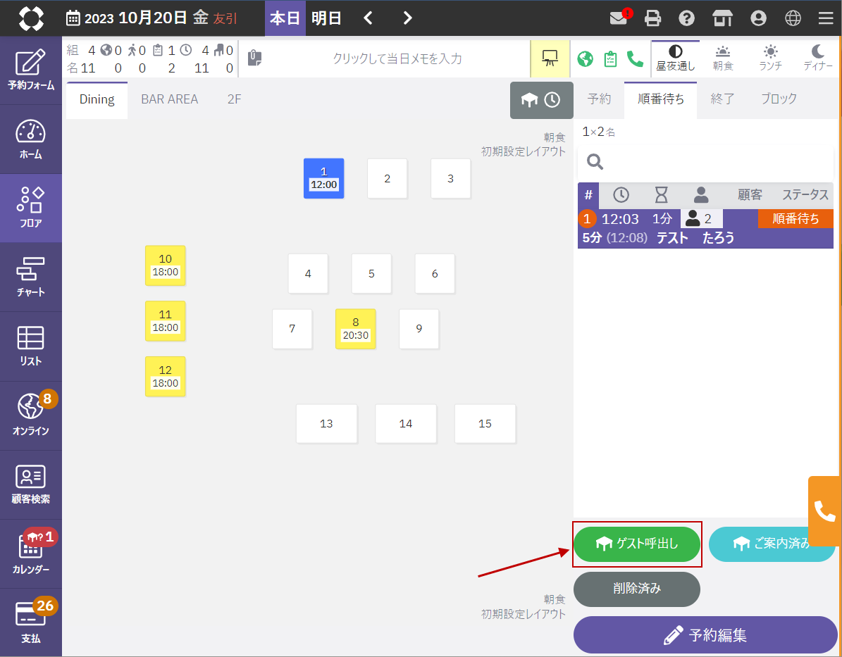The height and width of the screenshot is (657, 842).
Task: Click the mail notification icon
Action: 619,18
